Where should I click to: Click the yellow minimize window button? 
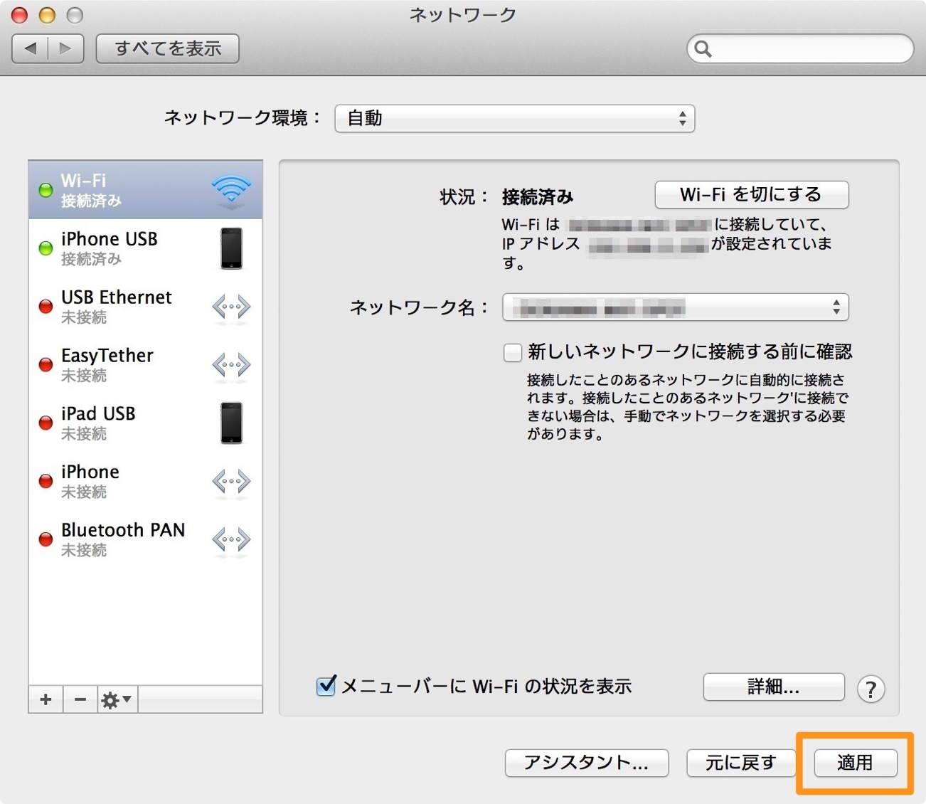(x=47, y=15)
